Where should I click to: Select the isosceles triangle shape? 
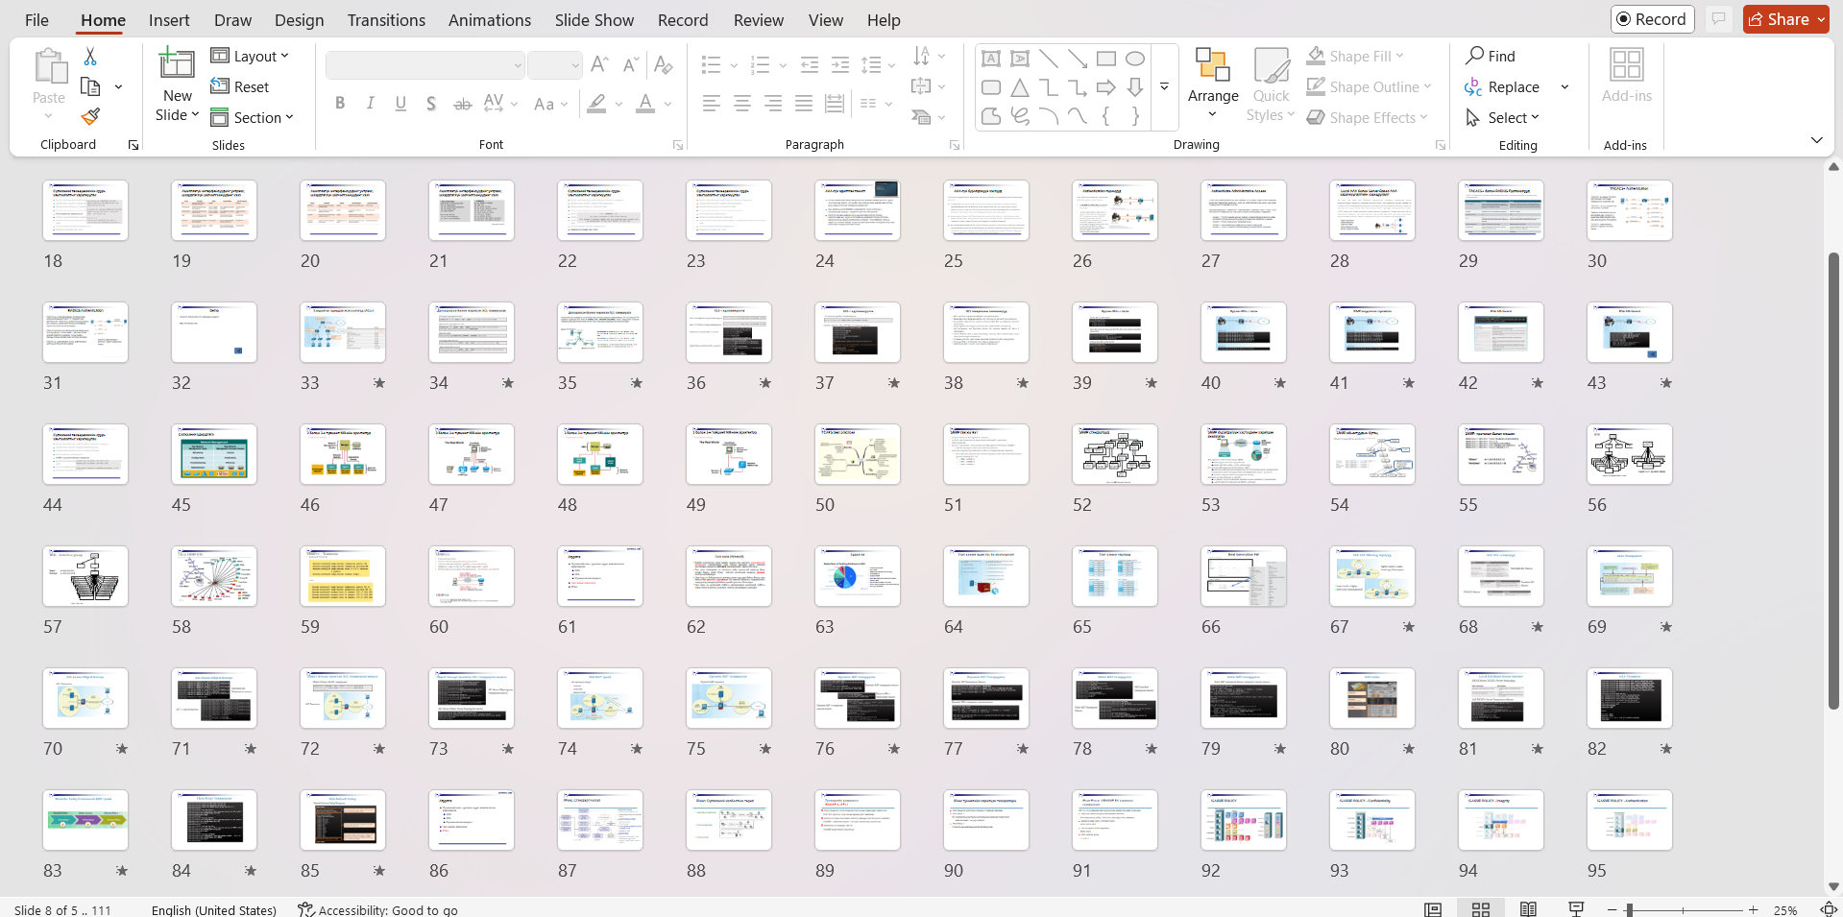tap(1020, 87)
